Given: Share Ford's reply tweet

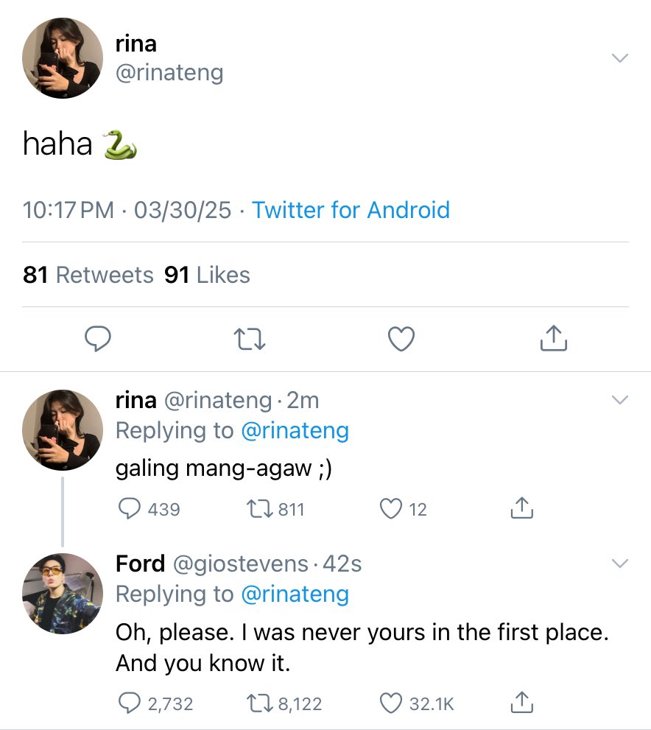Looking at the screenshot, I should pyautogui.click(x=521, y=703).
